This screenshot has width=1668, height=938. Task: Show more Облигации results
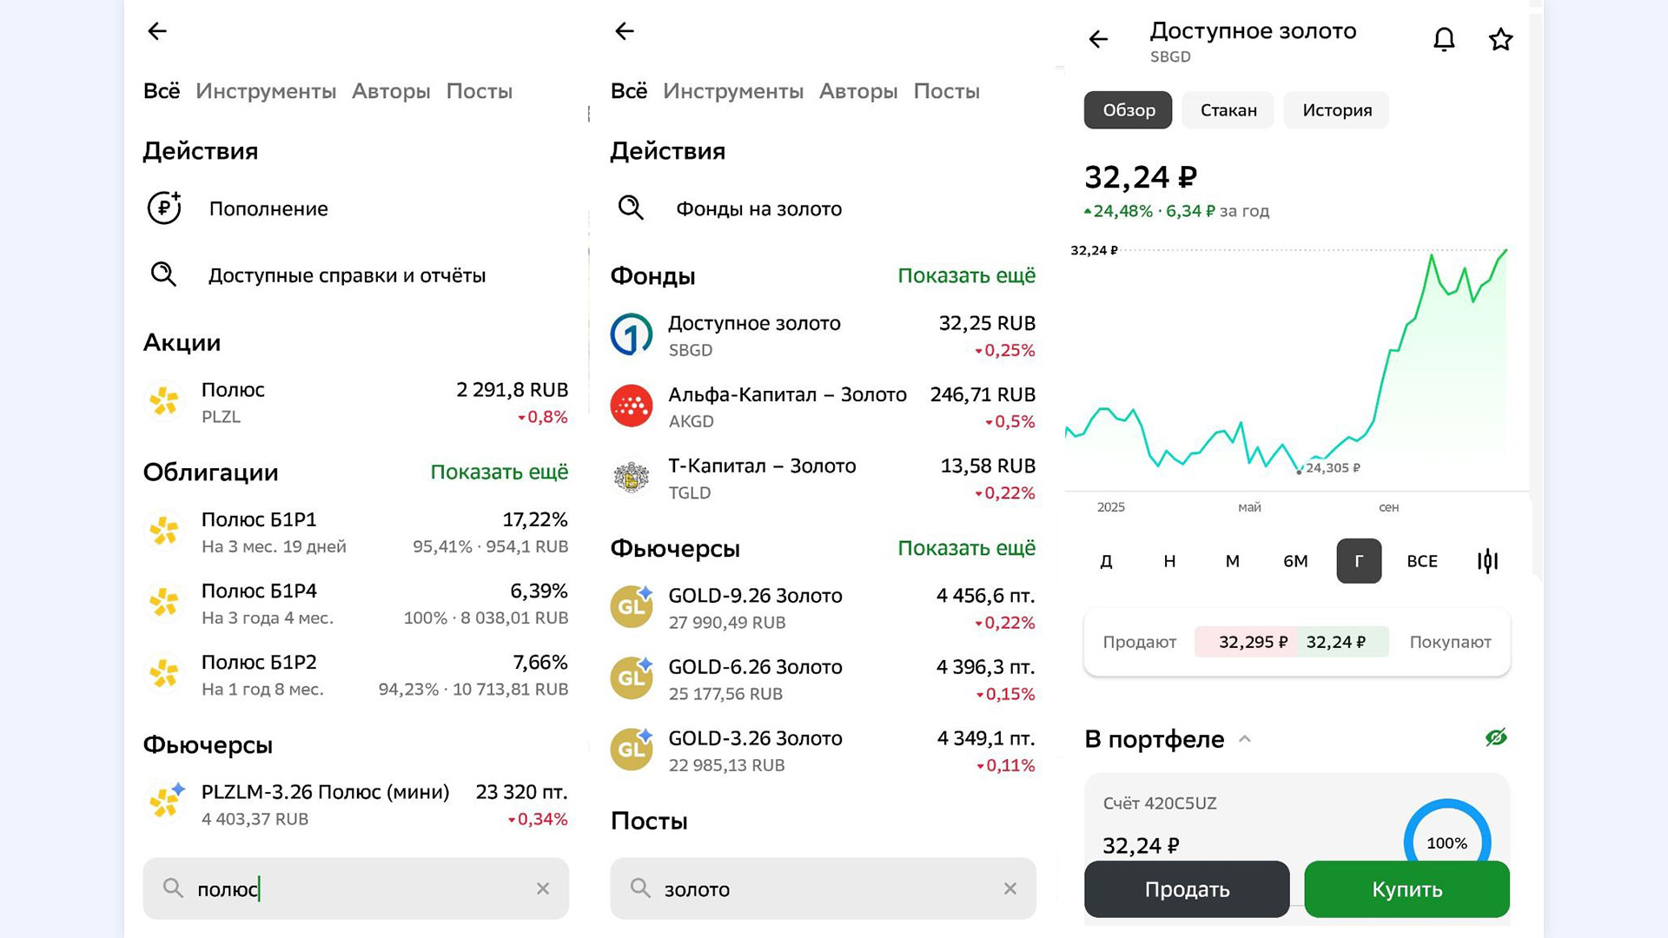499,472
